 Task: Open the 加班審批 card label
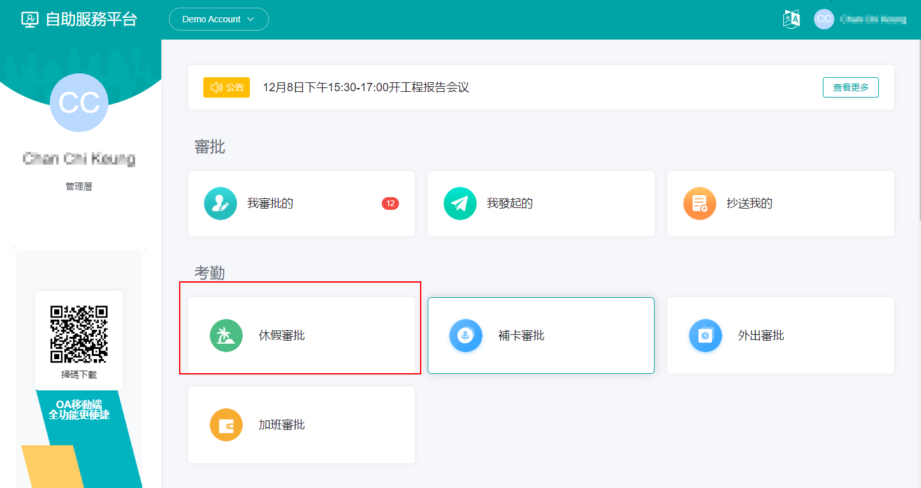click(282, 425)
